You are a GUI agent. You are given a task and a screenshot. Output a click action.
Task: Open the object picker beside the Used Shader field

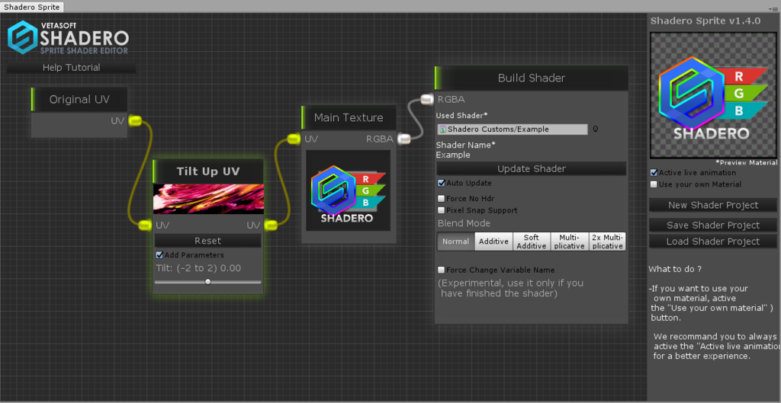595,129
